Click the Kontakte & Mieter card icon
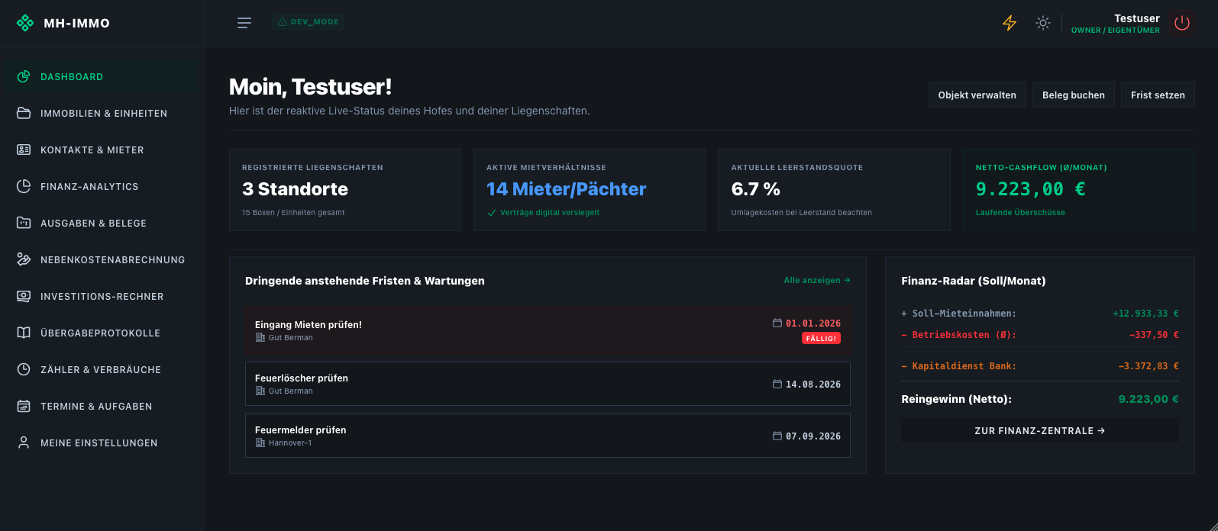1218x531 pixels. (x=24, y=150)
